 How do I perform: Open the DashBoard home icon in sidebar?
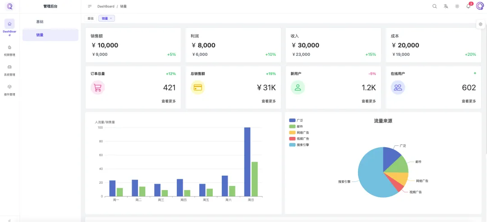coord(9,23)
